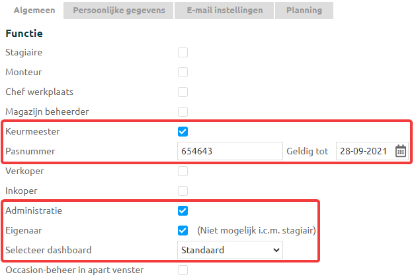The height and width of the screenshot is (279, 414).
Task: Click the Eigenaar label text
Action: [x=24, y=230]
